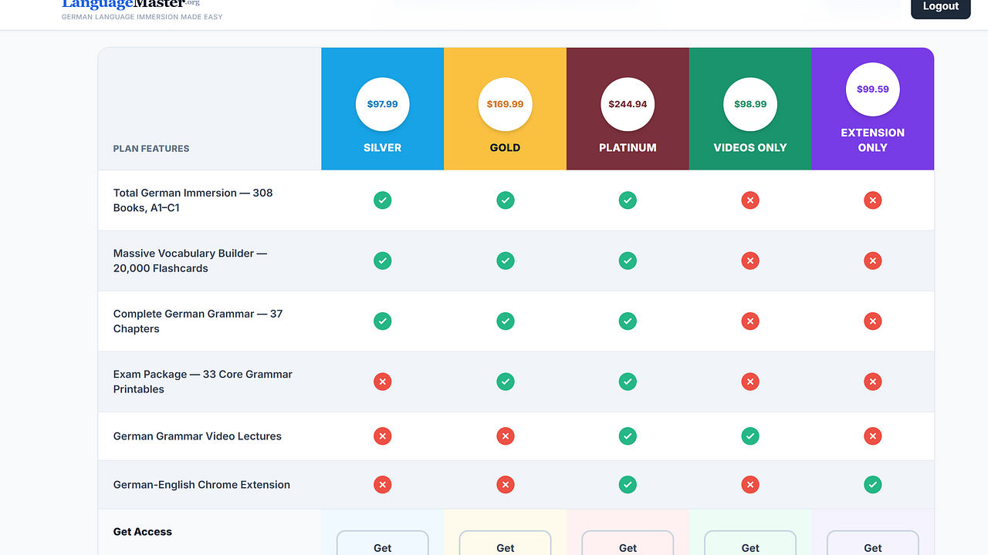
Task: Click Videos Only checkmark for Grammar Video Lectures
Action: [750, 436]
